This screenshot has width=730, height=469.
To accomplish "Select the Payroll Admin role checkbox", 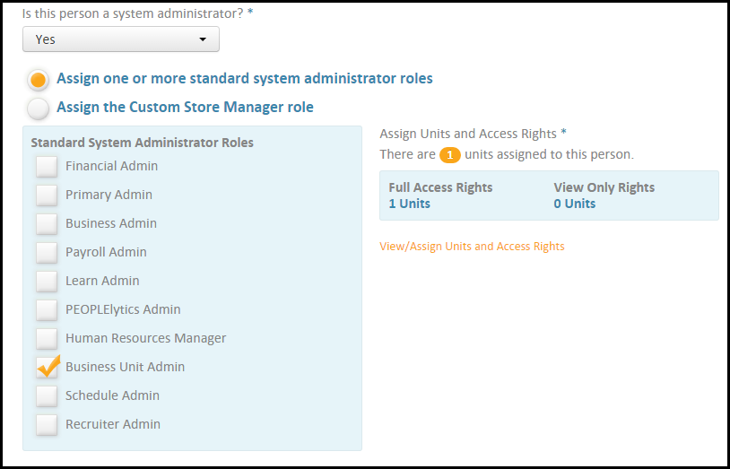I will (47, 252).
